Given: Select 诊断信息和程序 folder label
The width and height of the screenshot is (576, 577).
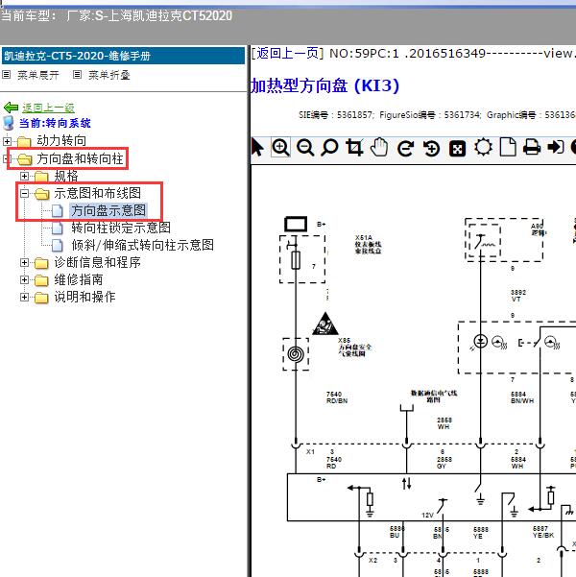Looking at the screenshot, I should point(98,262).
